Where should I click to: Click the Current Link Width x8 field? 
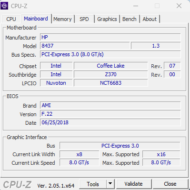(80, 154)
